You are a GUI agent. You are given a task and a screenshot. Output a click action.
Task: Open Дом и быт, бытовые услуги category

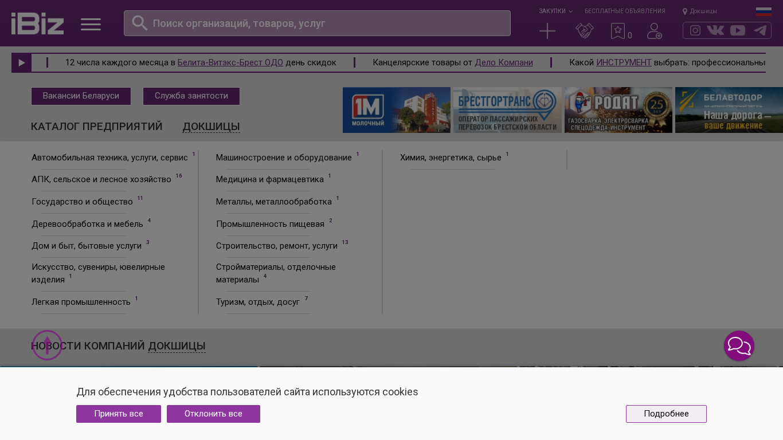tap(87, 246)
